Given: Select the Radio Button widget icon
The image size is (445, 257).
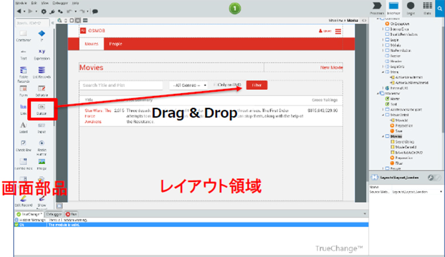Looking at the screenshot, I should tap(42, 143).
